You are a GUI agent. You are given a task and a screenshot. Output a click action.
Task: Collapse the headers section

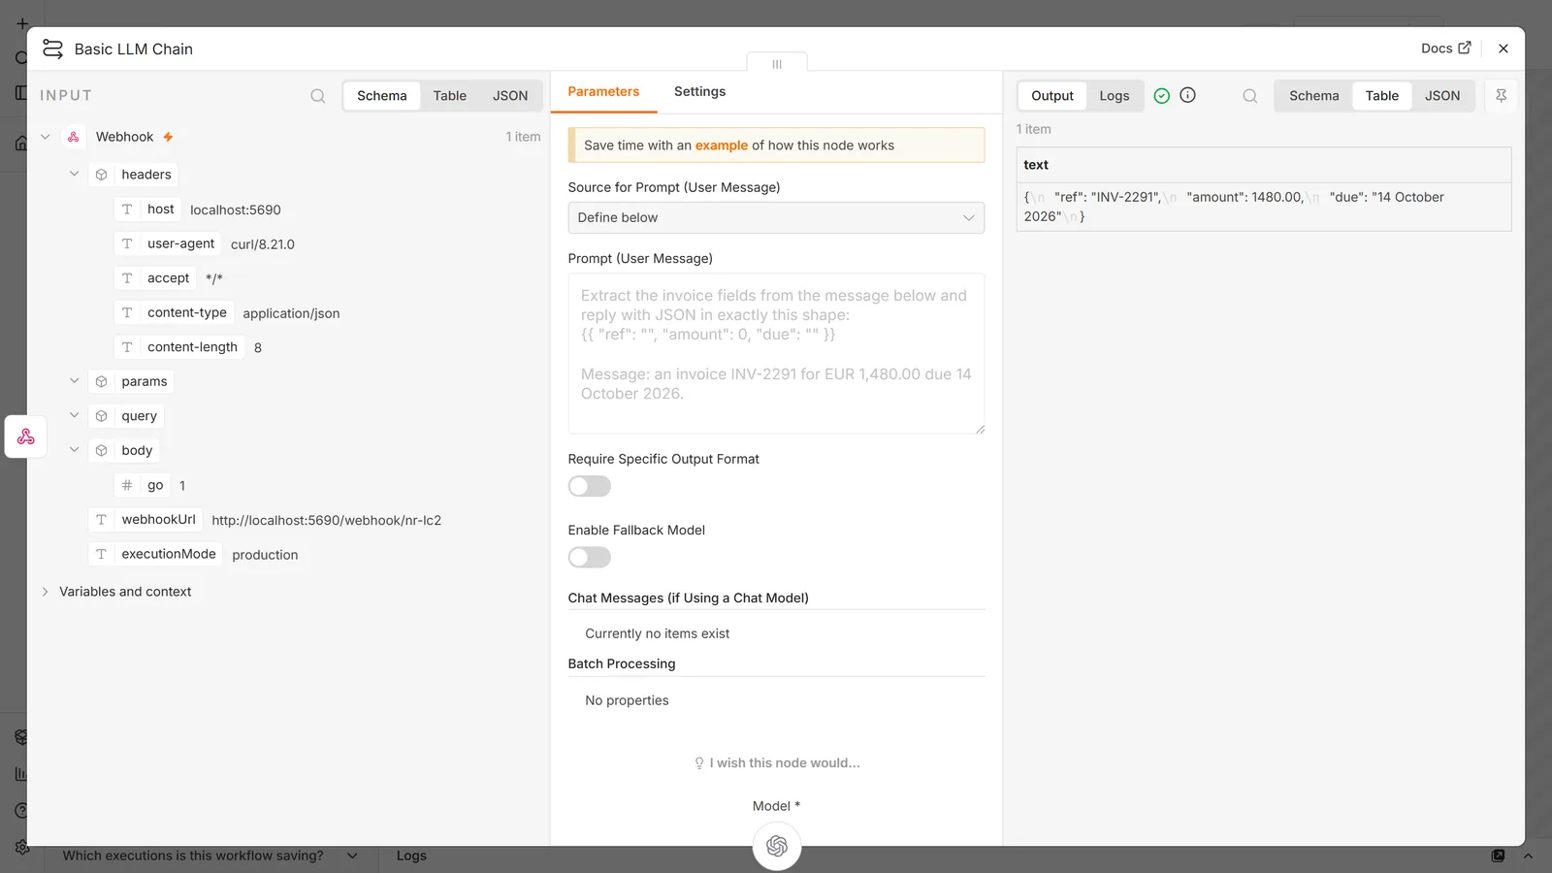(x=74, y=174)
